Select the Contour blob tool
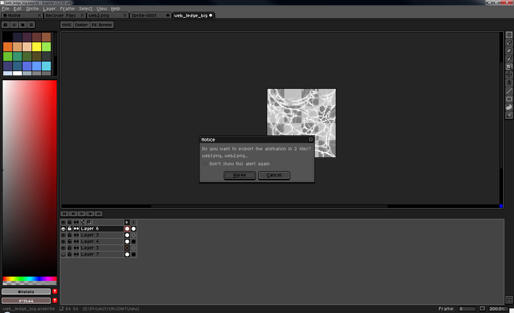This screenshot has width=514, height=313. coord(509,107)
